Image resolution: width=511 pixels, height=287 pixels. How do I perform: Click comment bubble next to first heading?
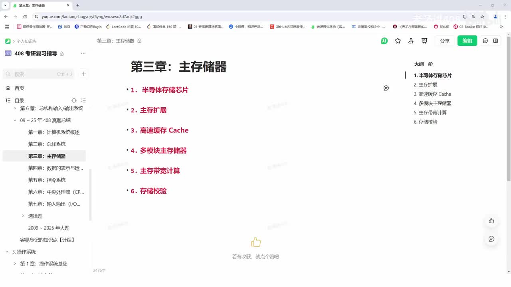click(386, 88)
